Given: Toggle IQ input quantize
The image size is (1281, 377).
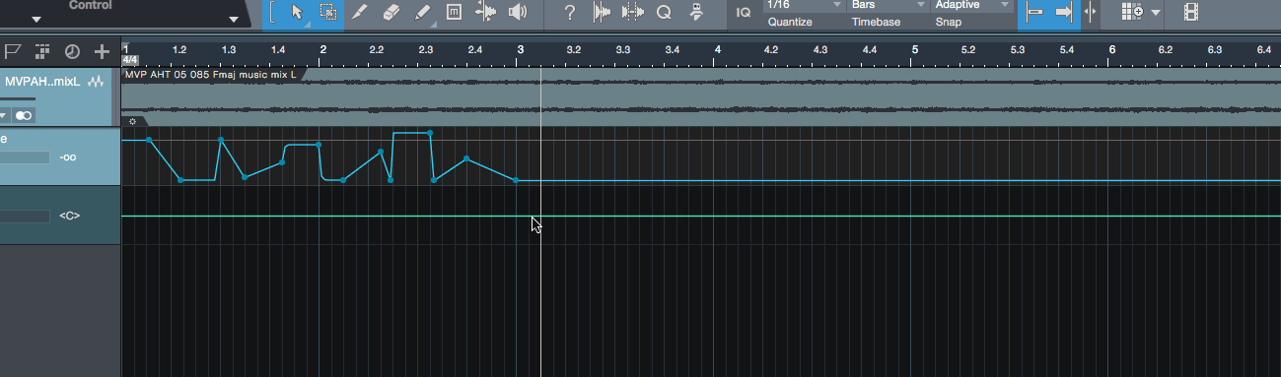Looking at the screenshot, I should pyautogui.click(x=744, y=13).
